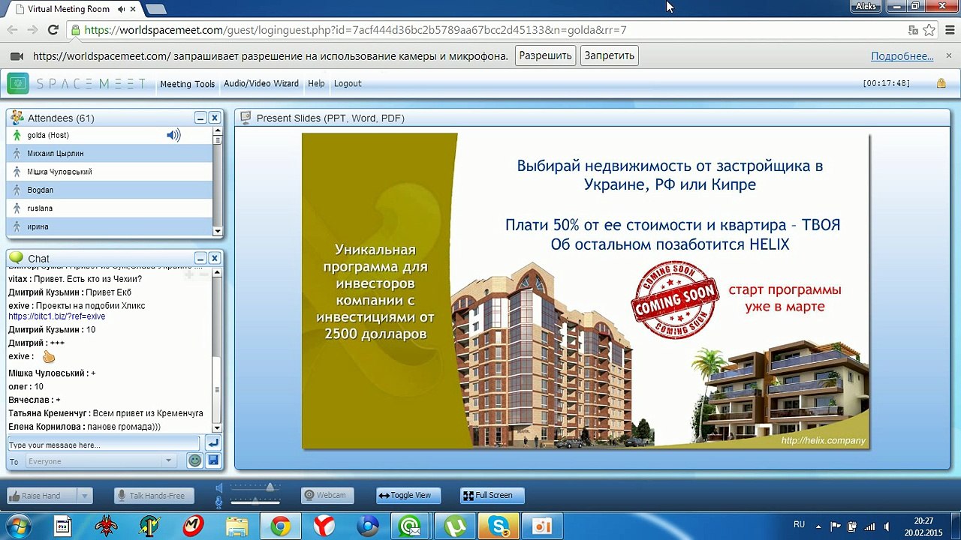Minimize the Chat panel
Viewport: 961px width, 540px height.
point(200,258)
